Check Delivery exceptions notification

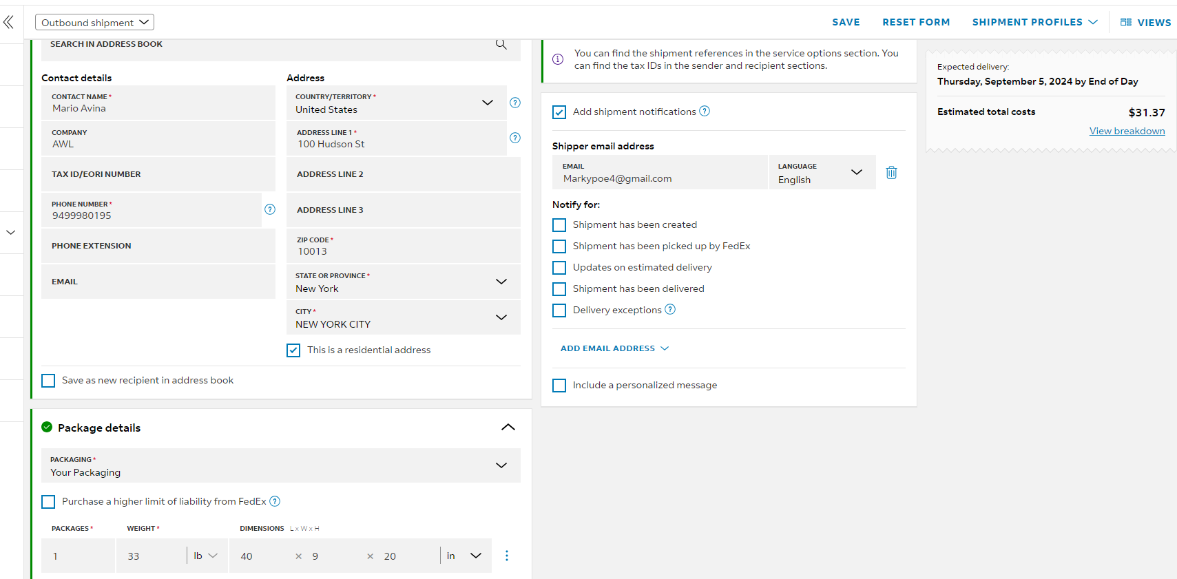[559, 310]
